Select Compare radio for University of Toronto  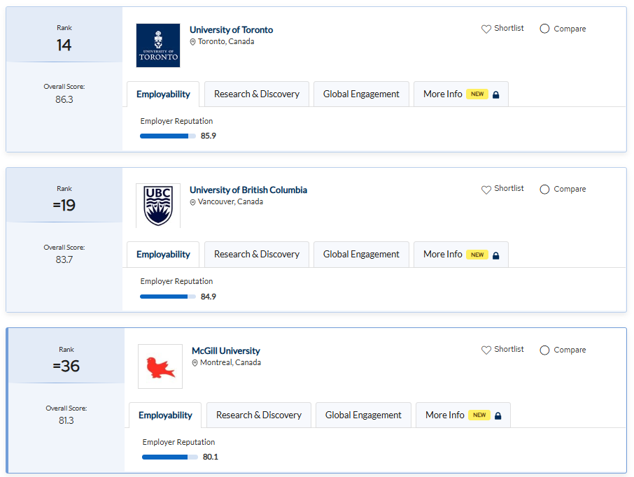[544, 29]
